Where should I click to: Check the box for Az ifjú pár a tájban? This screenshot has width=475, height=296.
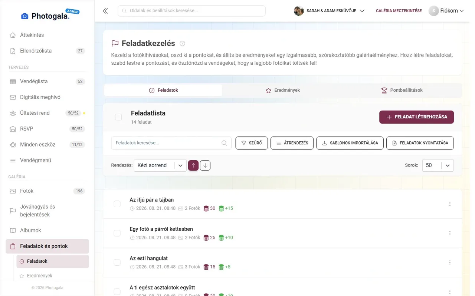117,204
